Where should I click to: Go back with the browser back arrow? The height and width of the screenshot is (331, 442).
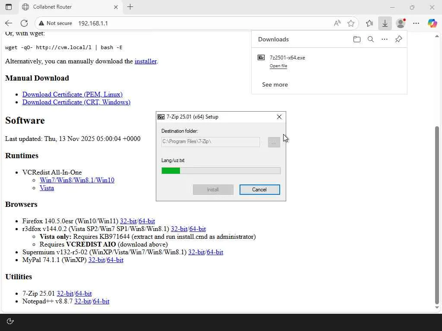(9, 23)
